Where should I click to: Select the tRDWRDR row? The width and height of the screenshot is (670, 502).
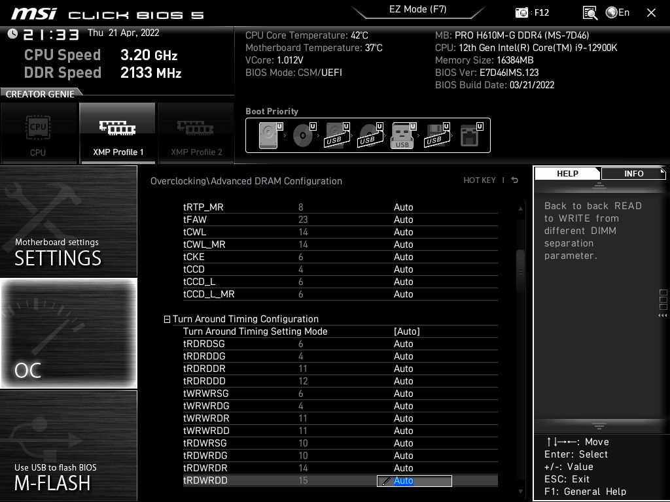340,467
